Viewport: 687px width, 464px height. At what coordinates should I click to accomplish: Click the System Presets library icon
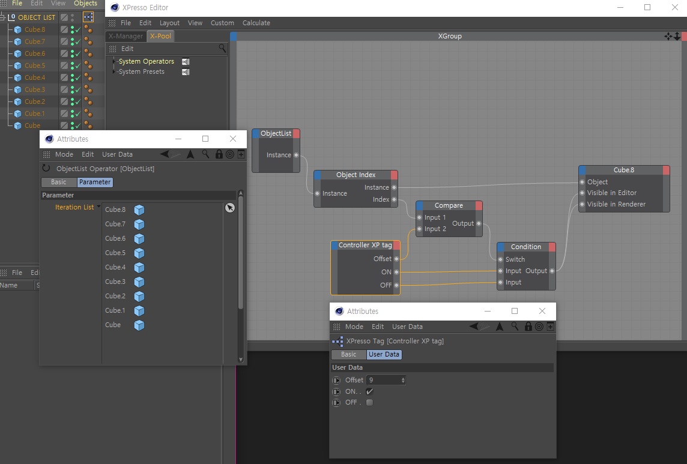click(186, 72)
